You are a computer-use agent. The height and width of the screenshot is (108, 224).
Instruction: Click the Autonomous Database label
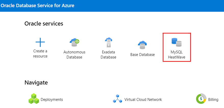(74, 55)
